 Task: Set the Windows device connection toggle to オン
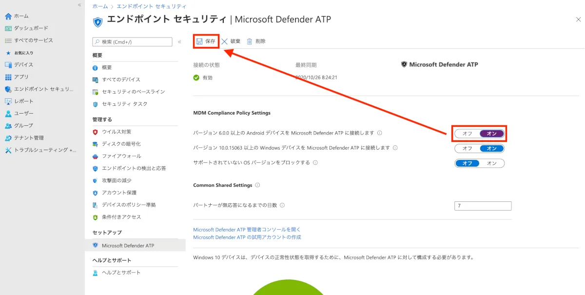click(492, 148)
